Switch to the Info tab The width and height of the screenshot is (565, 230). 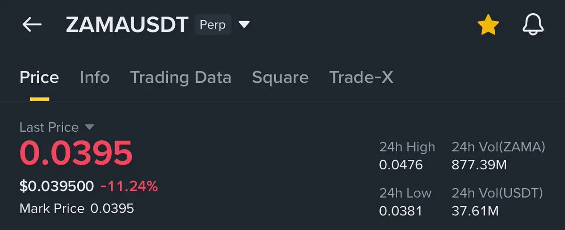[95, 78]
